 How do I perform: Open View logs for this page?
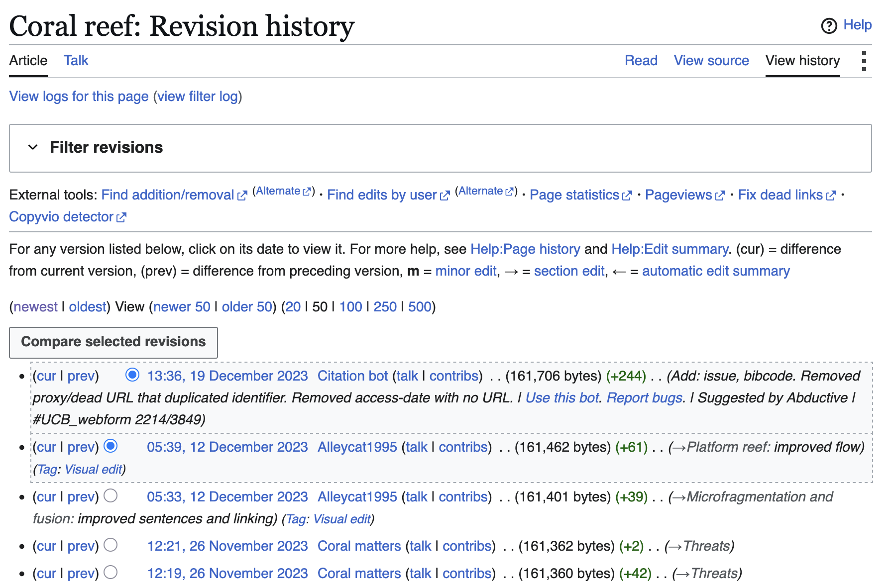(x=79, y=97)
